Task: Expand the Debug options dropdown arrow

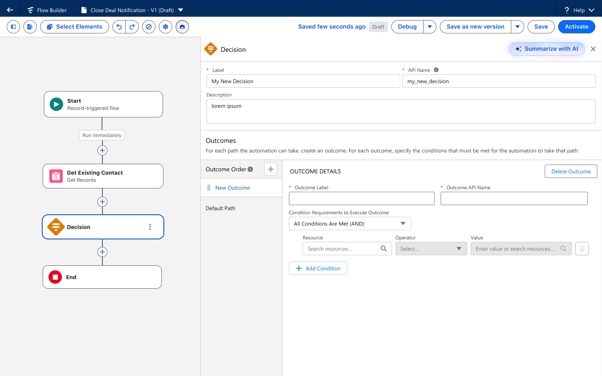Action: click(430, 27)
